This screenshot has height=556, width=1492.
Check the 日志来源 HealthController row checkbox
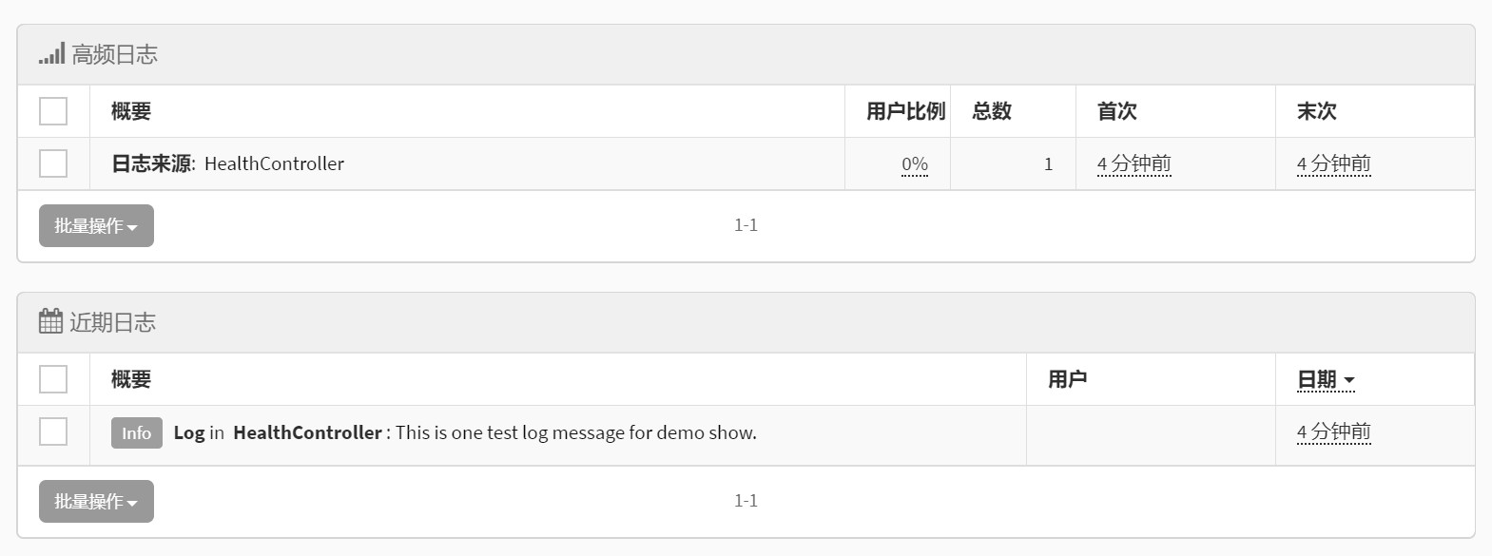[x=53, y=163]
